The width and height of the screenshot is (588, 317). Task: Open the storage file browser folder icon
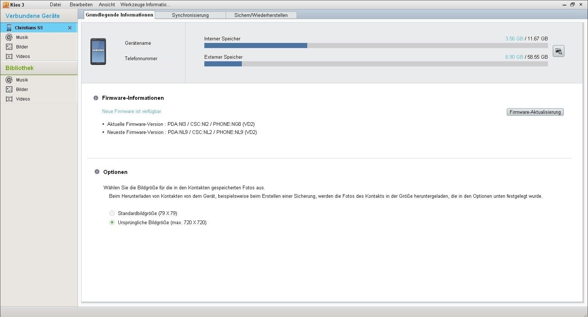pos(559,51)
